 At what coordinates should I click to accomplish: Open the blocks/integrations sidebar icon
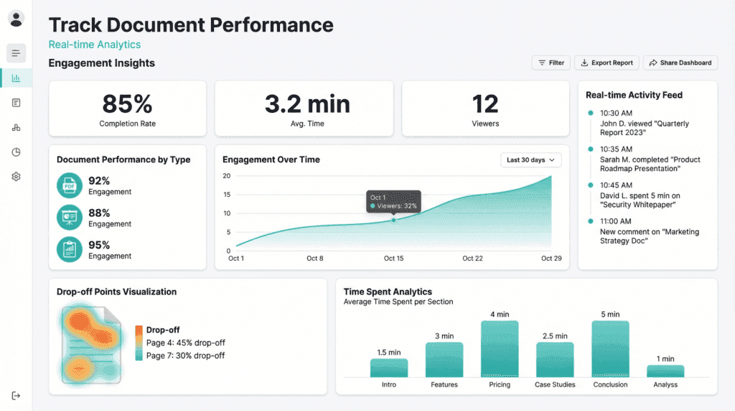click(16, 128)
